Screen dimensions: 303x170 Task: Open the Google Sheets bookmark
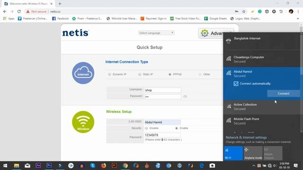(215, 18)
